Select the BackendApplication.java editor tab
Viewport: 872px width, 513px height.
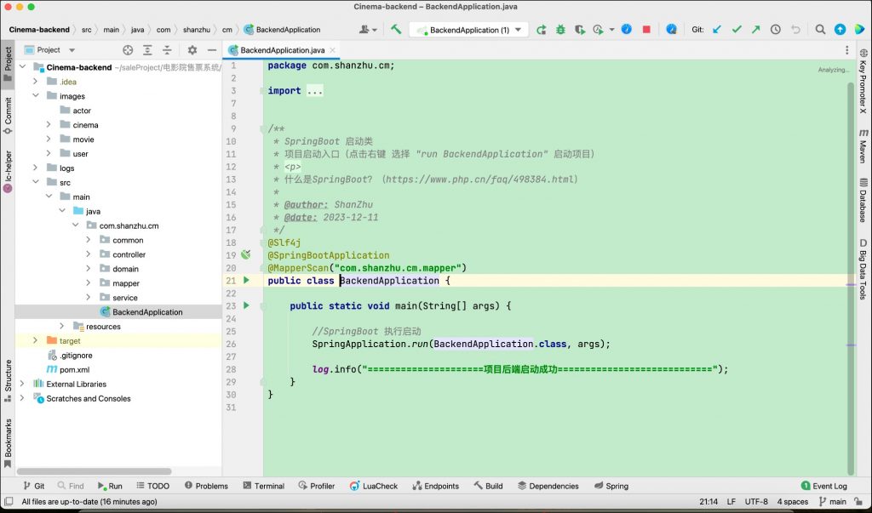[283, 50]
